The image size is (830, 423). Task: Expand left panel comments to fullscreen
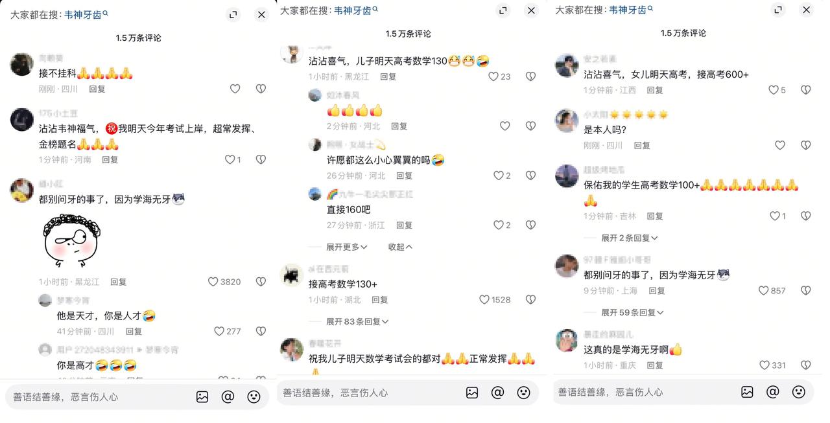click(233, 15)
